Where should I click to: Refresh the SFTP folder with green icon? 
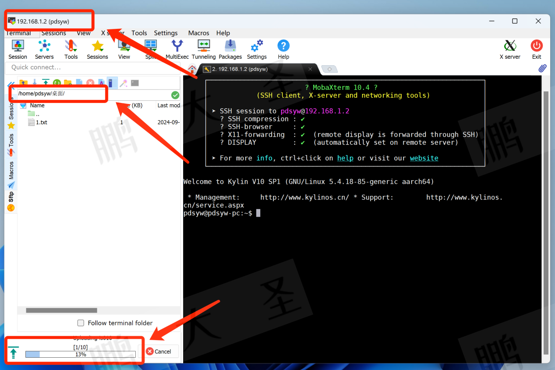[57, 83]
